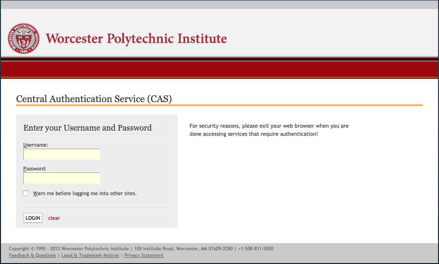Click the red 'clear' link
Viewport: 439px width, 264px height.
pyautogui.click(x=54, y=218)
